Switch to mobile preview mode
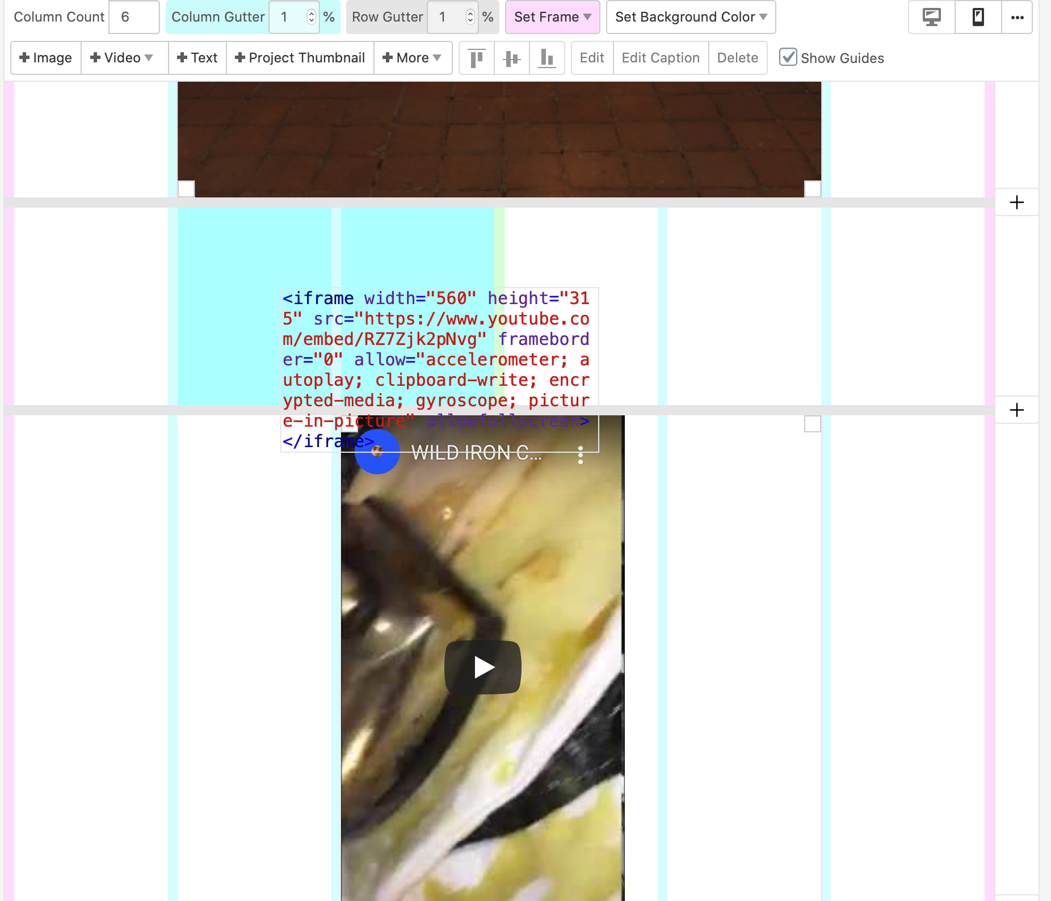 (977, 17)
